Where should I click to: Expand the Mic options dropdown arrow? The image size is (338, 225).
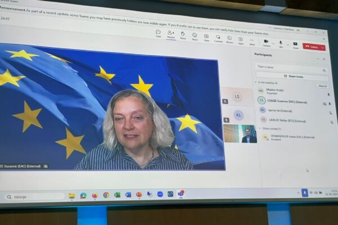point(288,45)
